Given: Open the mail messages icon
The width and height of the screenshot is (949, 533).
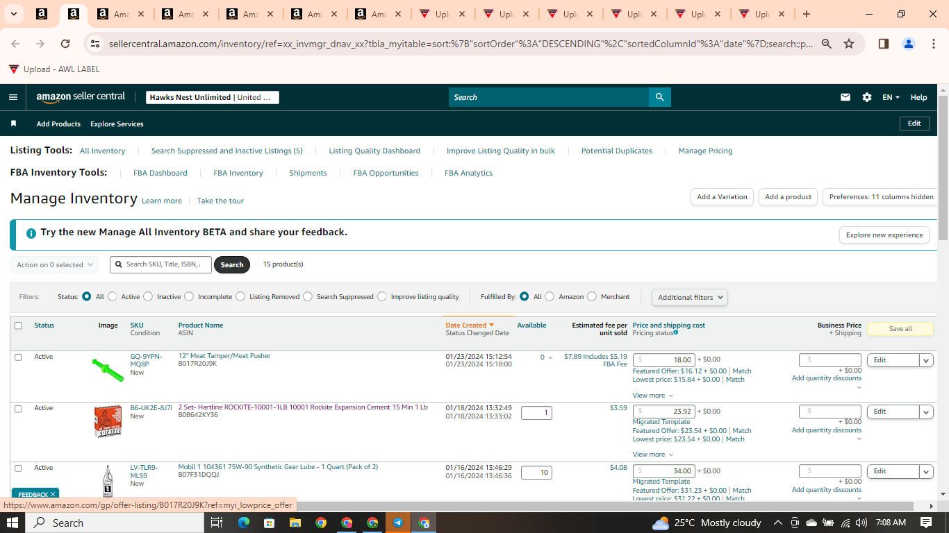Looking at the screenshot, I should (x=845, y=97).
